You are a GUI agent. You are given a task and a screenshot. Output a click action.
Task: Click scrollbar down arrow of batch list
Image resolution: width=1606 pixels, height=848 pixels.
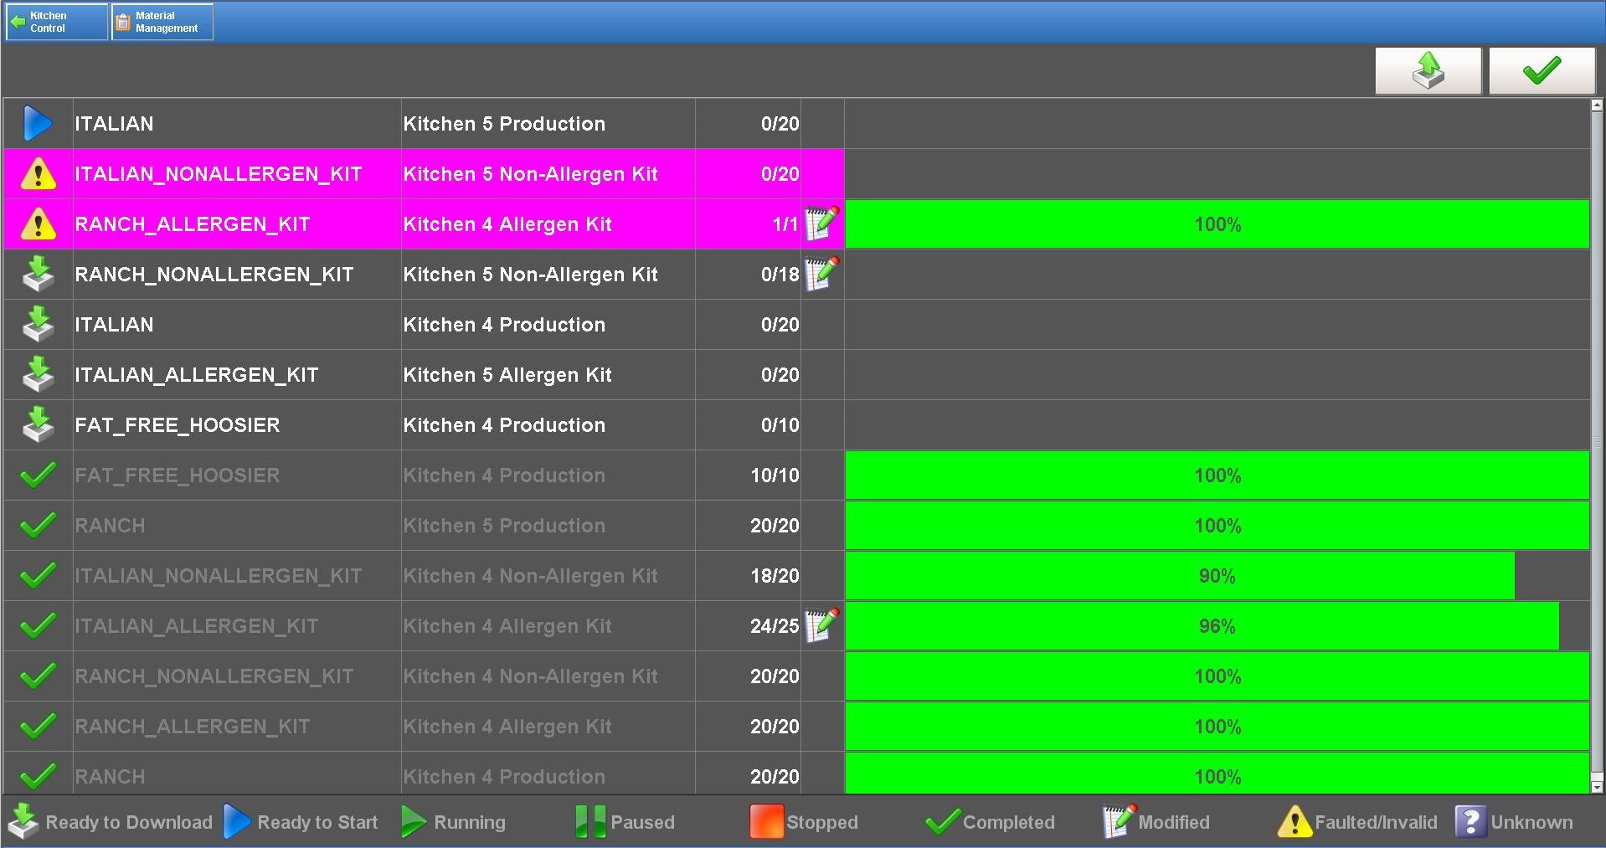point(1597,787)
